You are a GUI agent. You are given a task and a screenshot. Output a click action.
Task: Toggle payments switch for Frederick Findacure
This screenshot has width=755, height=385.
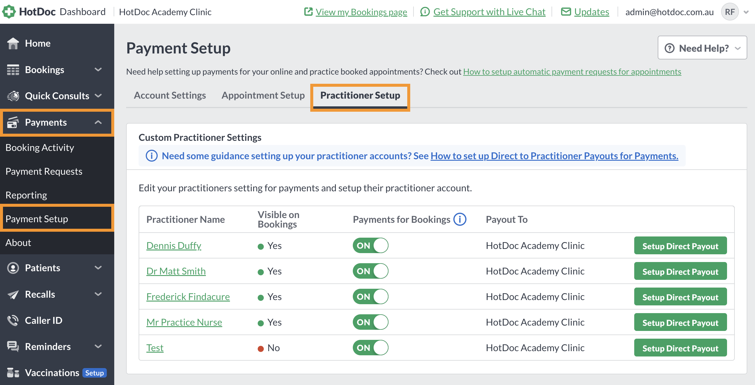(371, 297)
